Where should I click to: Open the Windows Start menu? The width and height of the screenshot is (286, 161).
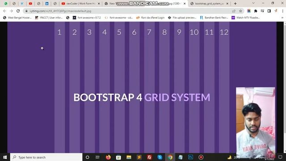click(5, 157)
